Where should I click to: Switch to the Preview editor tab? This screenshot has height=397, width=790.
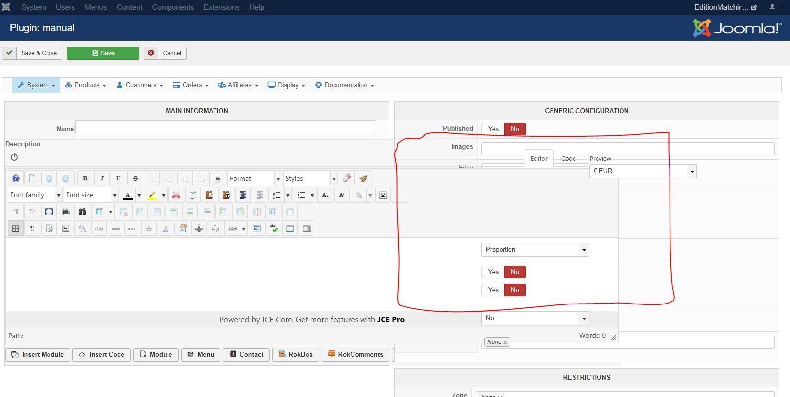[x=600, y=158]
